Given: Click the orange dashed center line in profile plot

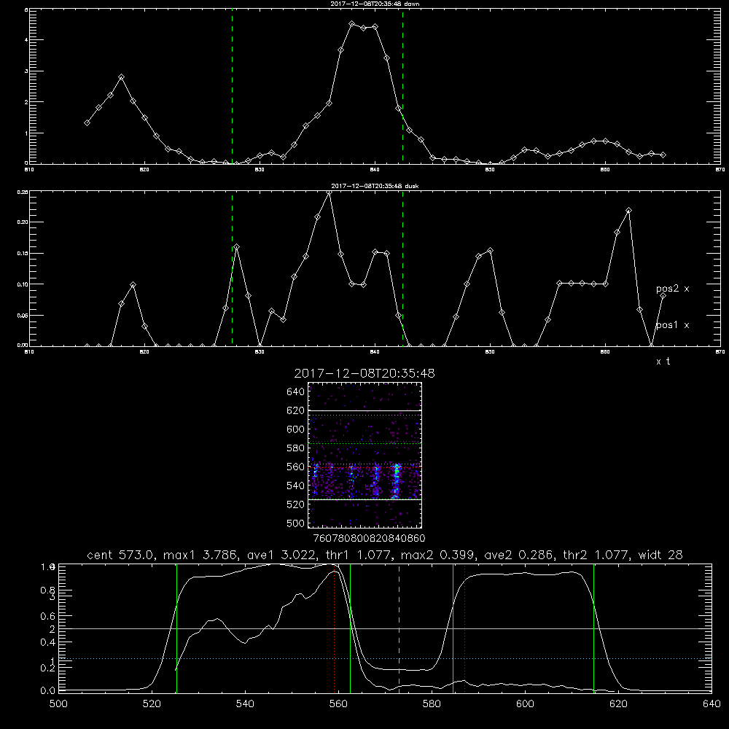Looking at the screenshot, I should pos(399,628).
